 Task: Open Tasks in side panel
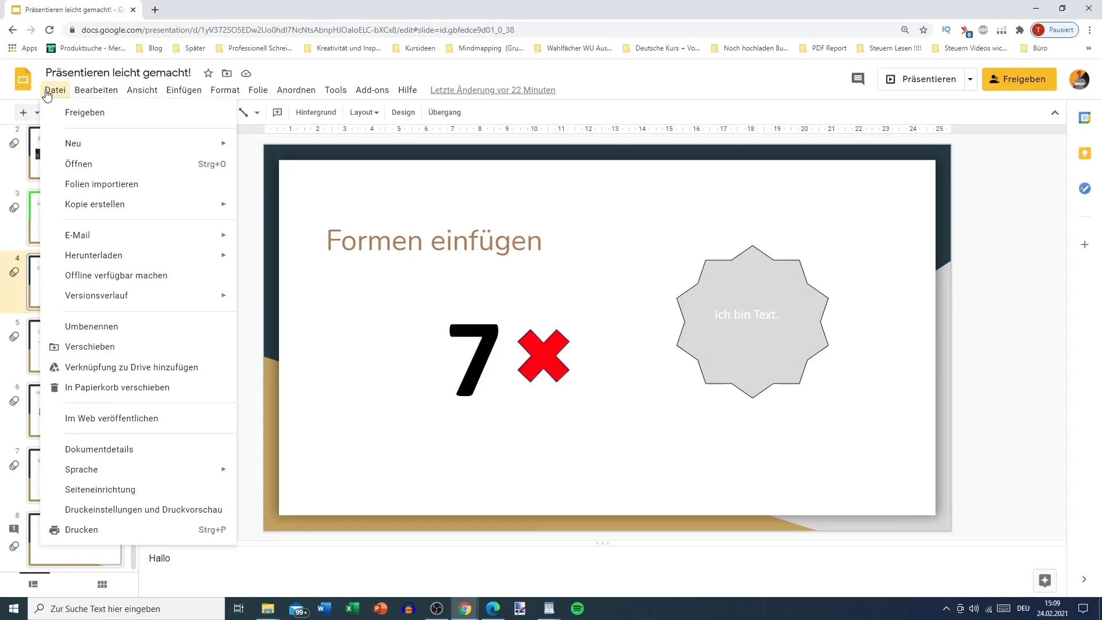1084,188
